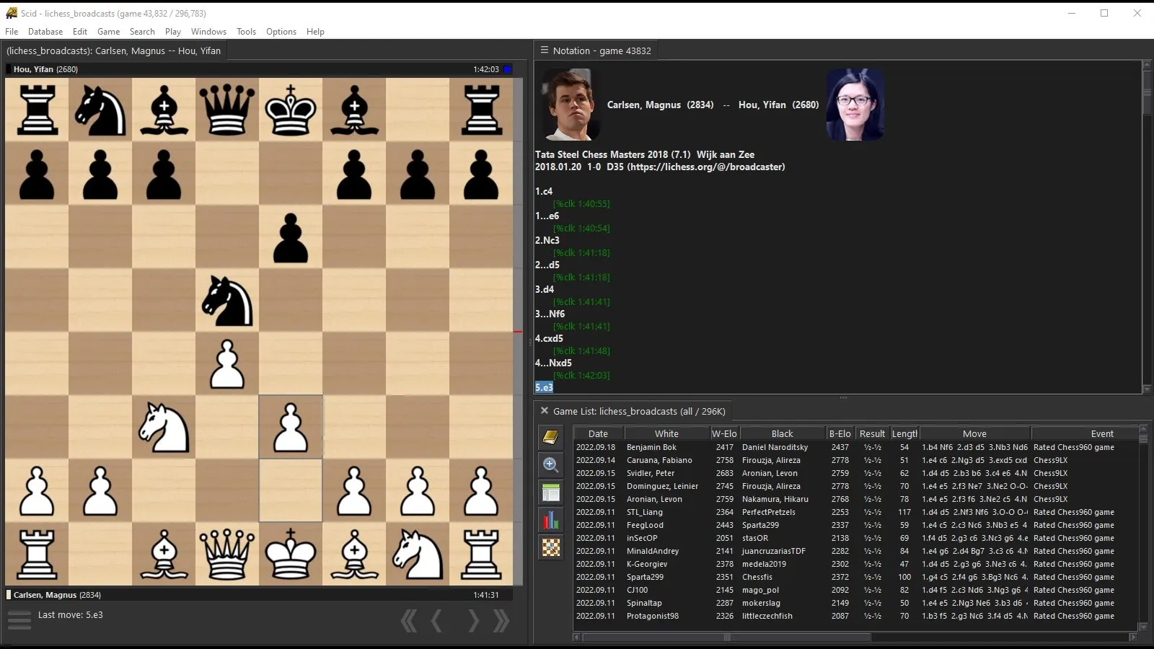Jump to the end of the game
The image size is (1154, 649).
(x=501, y=621)
